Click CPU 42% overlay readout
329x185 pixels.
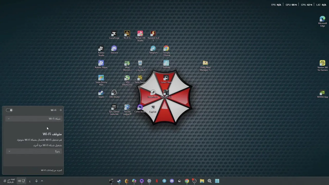pos(307,5)
